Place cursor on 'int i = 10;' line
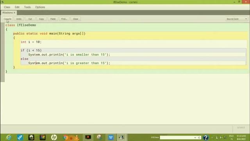The width and height of the screenshot is (250, 141). click(31, 42)
